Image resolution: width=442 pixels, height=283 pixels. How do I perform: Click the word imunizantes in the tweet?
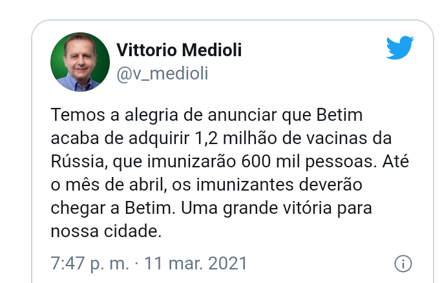tap(245, 185)
